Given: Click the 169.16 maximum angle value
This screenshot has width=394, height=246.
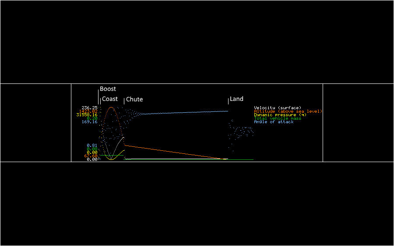Looking at the screenshot, I should coord(89,122).
